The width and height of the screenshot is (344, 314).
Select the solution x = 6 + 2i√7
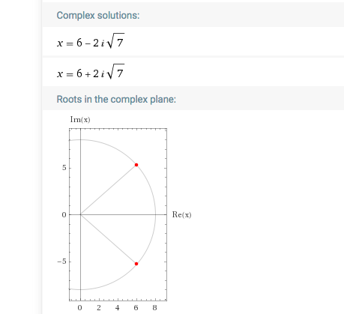point(91,72)
